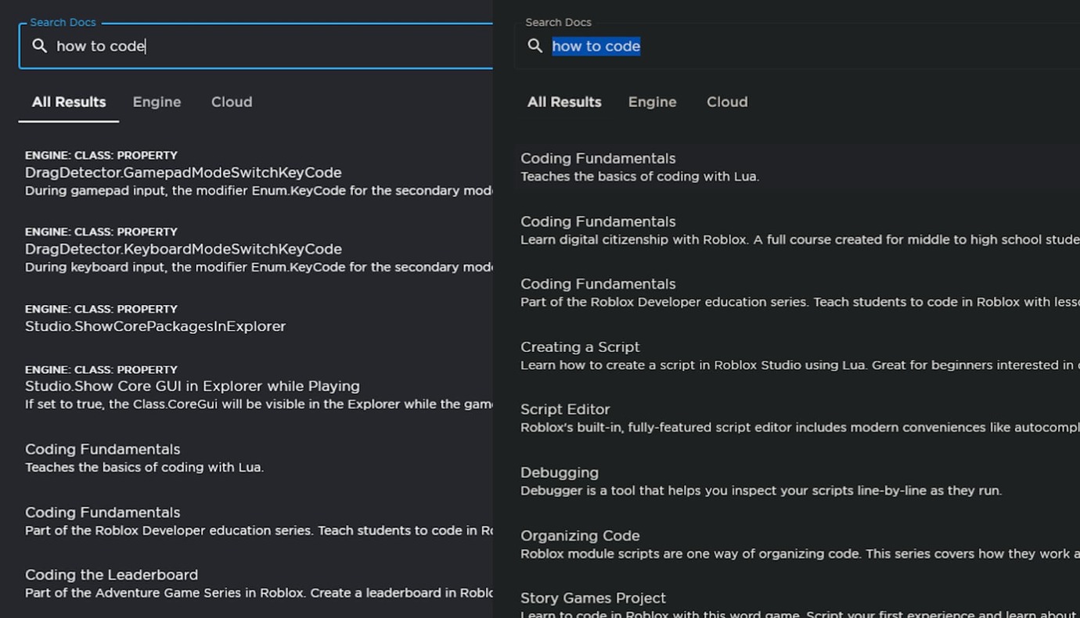Open Studio.ShowCorePackagesInExplorer property page
The width and height of the screenshot is (1080, 618).
(x=155, y=326)
